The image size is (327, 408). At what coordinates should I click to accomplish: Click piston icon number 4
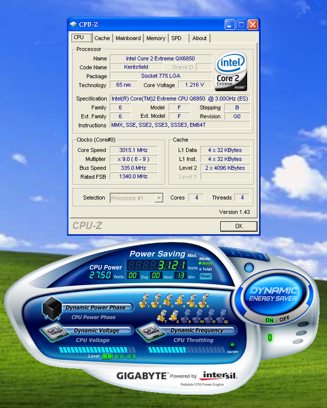[180, 300]
